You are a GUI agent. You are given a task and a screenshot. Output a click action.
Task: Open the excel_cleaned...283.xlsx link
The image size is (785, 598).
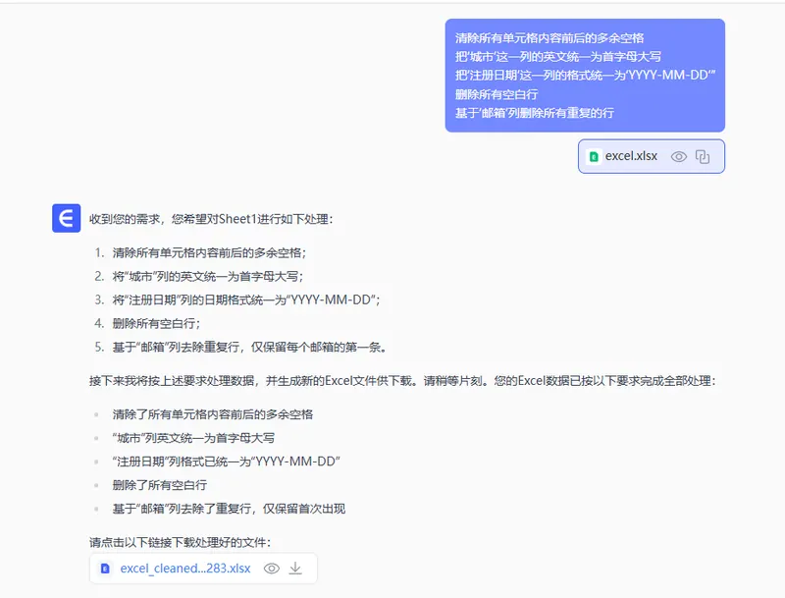click(x=185, y=569)
